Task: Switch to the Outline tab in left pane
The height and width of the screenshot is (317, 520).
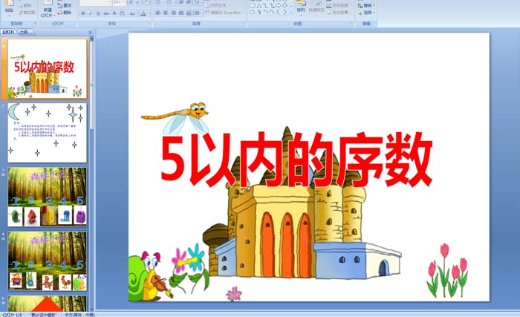Action: pos(24,32)
